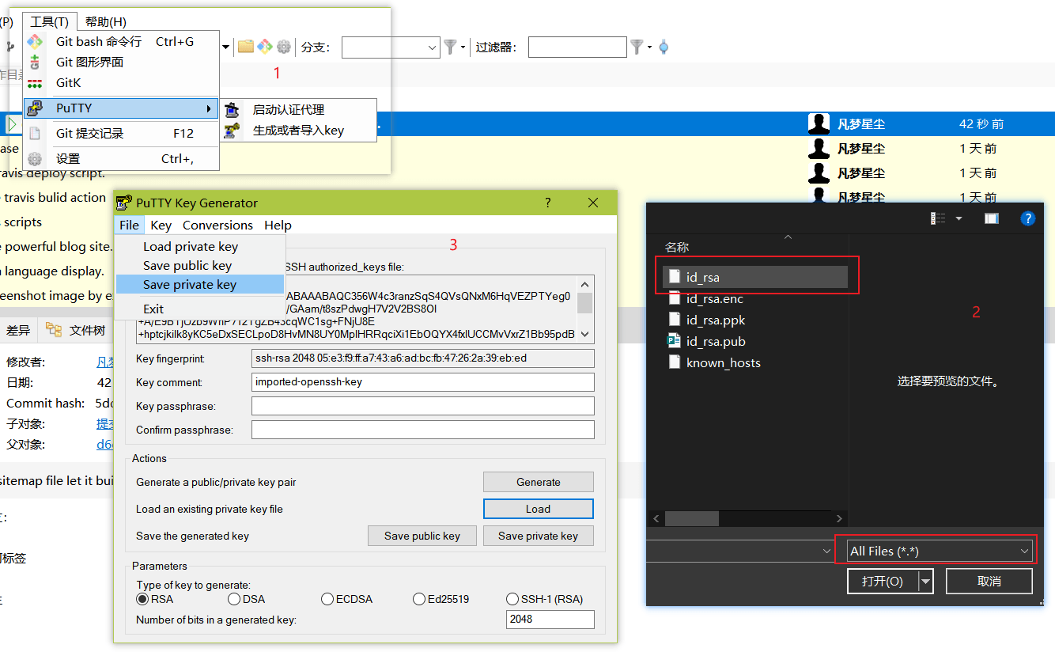Click the gear icon beside 设置 in menu
The height and width of the screenshot is (652, 1055).
point(35,159)
